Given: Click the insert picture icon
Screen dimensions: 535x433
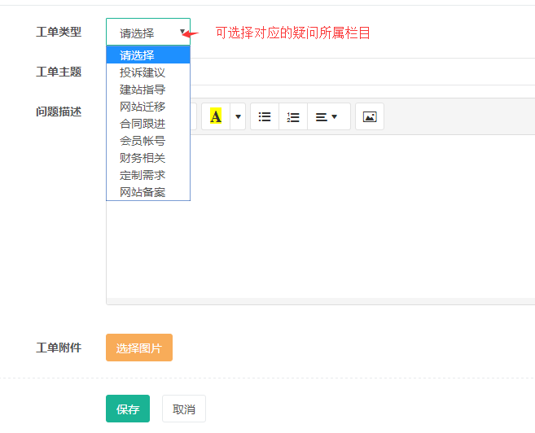Looking at the screenshot, I should (370, 116).
